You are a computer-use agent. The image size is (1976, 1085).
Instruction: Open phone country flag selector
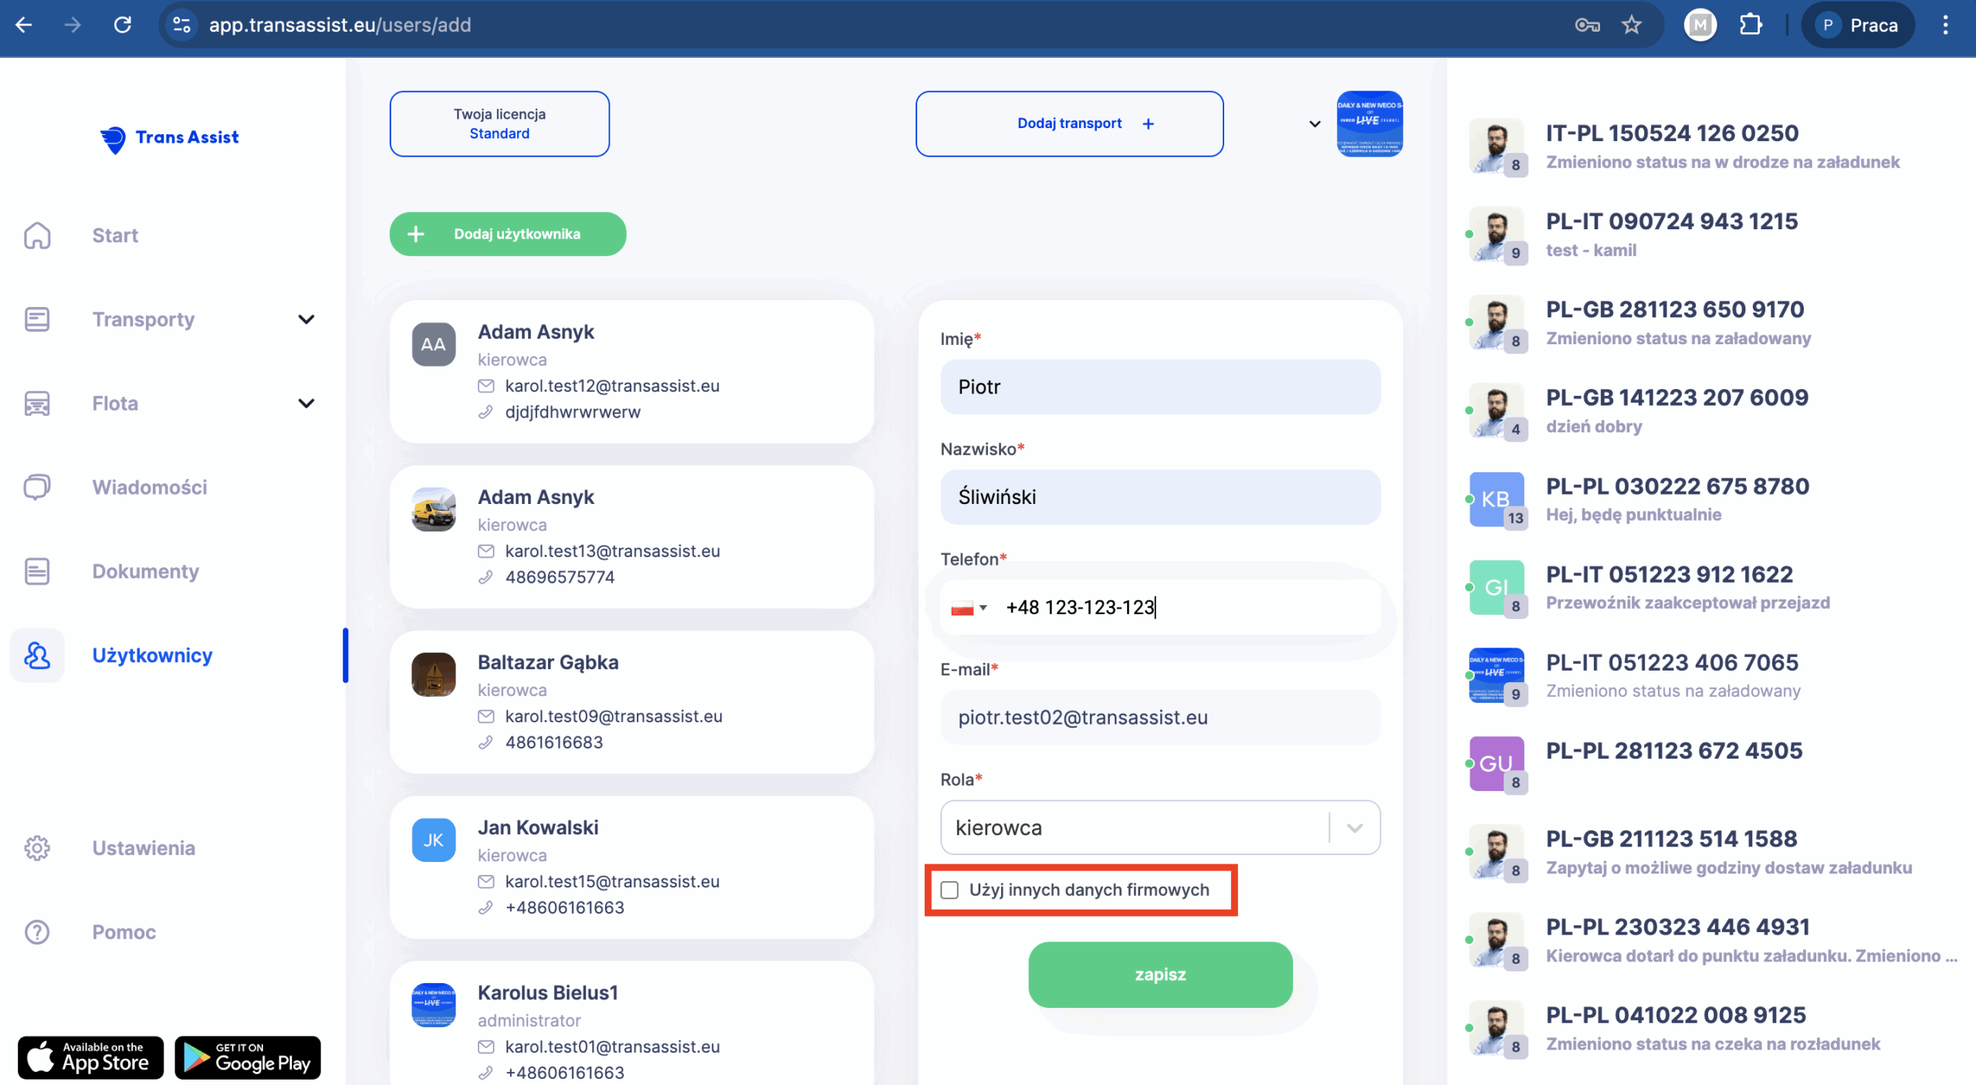tap(969, 608)
